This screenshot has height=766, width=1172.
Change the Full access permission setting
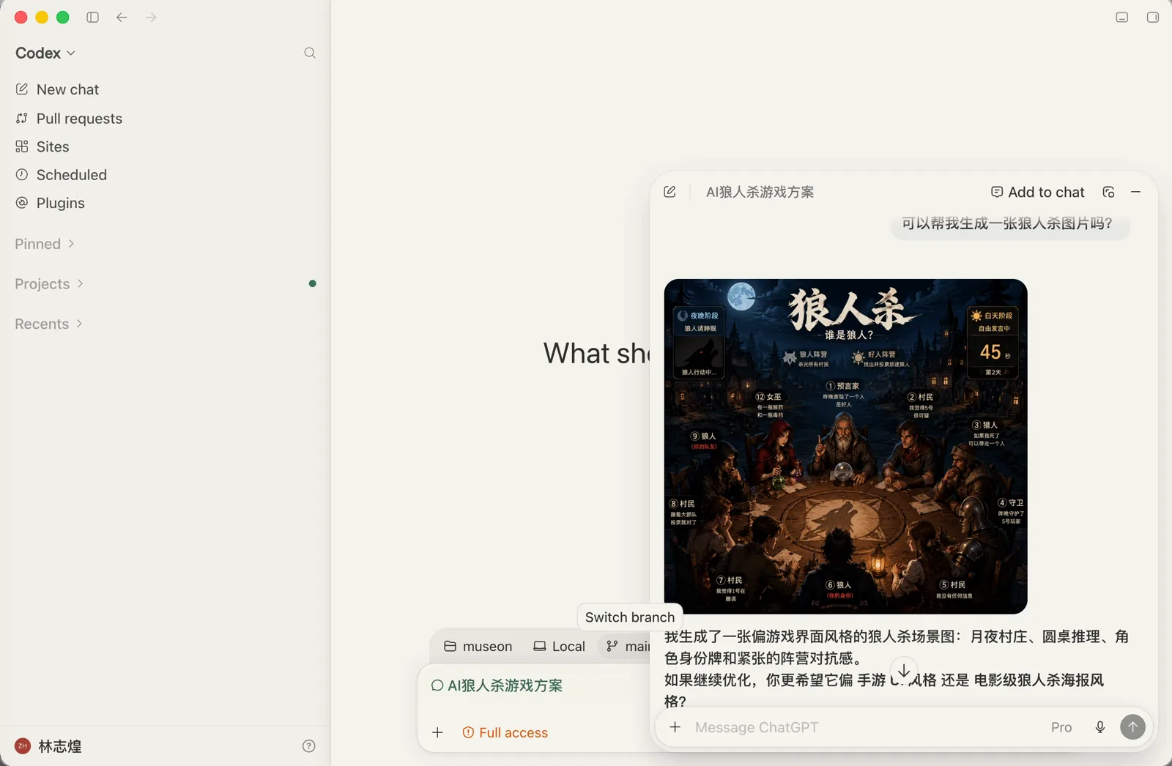coord(505,732)
